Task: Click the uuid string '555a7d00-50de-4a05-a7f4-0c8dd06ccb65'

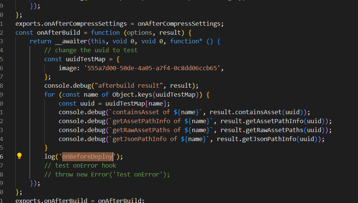Action: [152, 68]
